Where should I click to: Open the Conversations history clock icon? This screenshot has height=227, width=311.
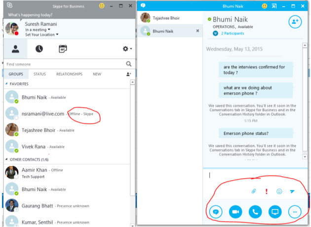pos(39,49)
